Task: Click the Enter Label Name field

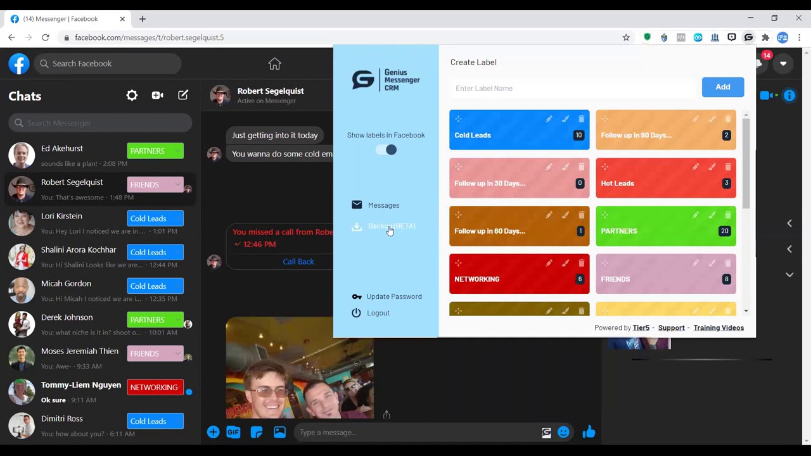Action: (x=572, y=88)
